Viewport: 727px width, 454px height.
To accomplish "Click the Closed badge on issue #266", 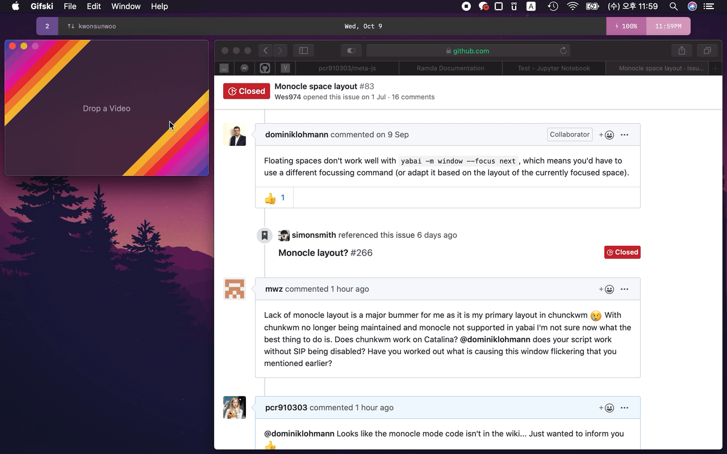I will (622, 252).
